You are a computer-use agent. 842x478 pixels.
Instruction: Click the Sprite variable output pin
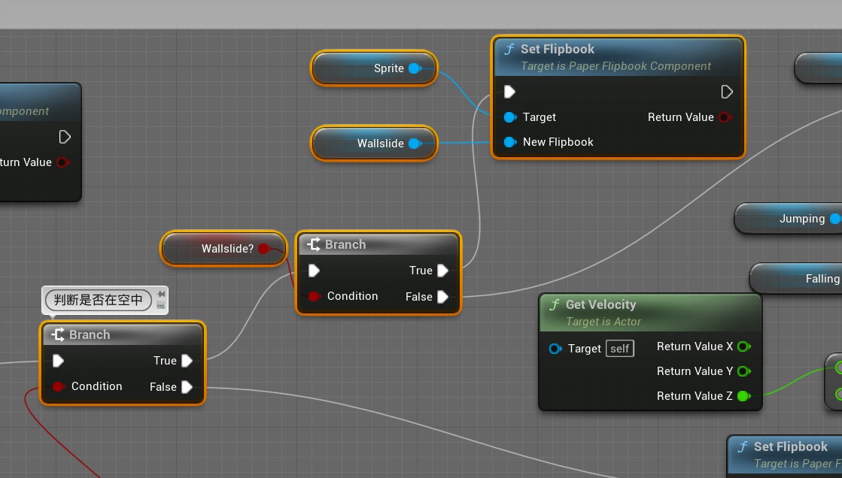(415, 68)
